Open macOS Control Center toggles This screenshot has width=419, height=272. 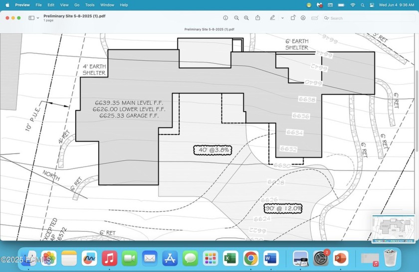tap(372, 5)
